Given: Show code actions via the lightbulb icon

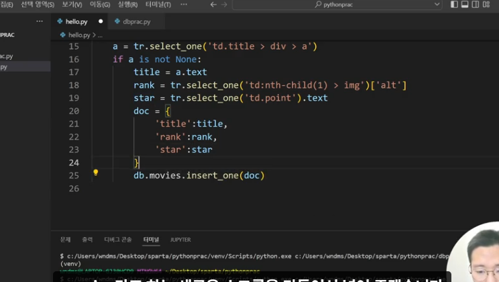Looking at the screenshot, I should (95, 173).
